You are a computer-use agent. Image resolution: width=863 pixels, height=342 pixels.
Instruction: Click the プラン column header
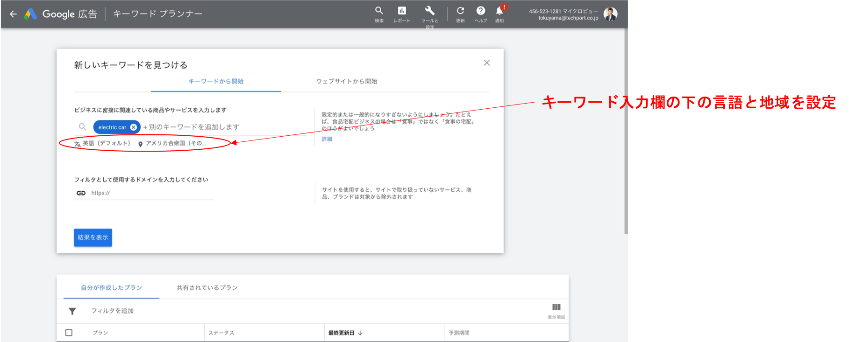100,333
